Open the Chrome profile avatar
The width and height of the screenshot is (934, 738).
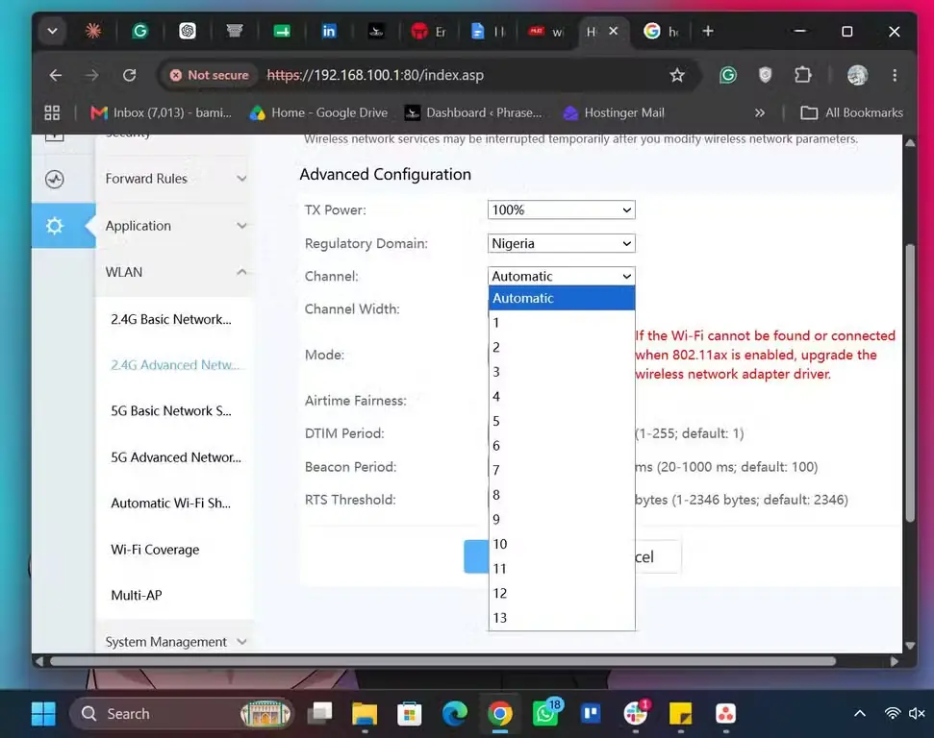[x=857, y=75]
